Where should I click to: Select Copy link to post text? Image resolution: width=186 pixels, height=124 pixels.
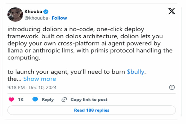tap(89, 100)
